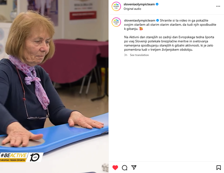
Task: Open the header sloveniaolympicteam profile picture
Action: coord(116,6)
